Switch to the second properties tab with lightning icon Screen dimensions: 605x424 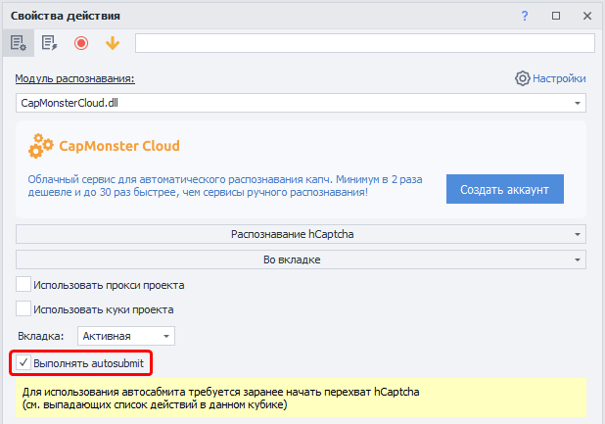[49, 43]
